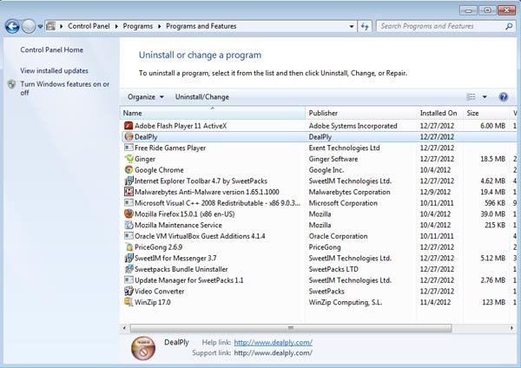Open Turn Windows features on or off
The image size is (521, 368).
[65, 89]
